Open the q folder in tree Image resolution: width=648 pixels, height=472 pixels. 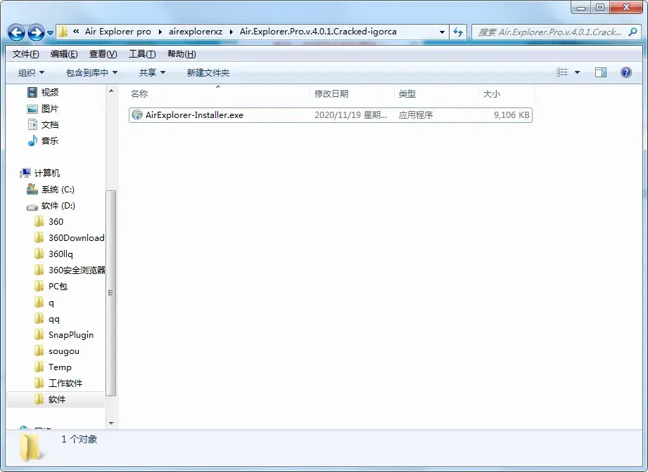tap(51, 303)
